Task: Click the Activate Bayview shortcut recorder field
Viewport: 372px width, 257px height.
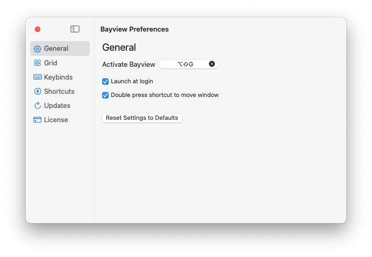Action: [x=185, y=64]
